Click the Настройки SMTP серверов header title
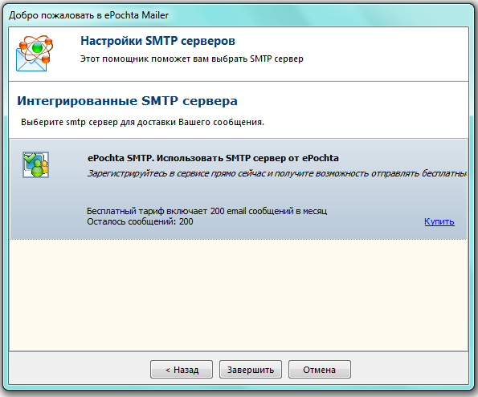478x397 pixels. coord(157,41)
